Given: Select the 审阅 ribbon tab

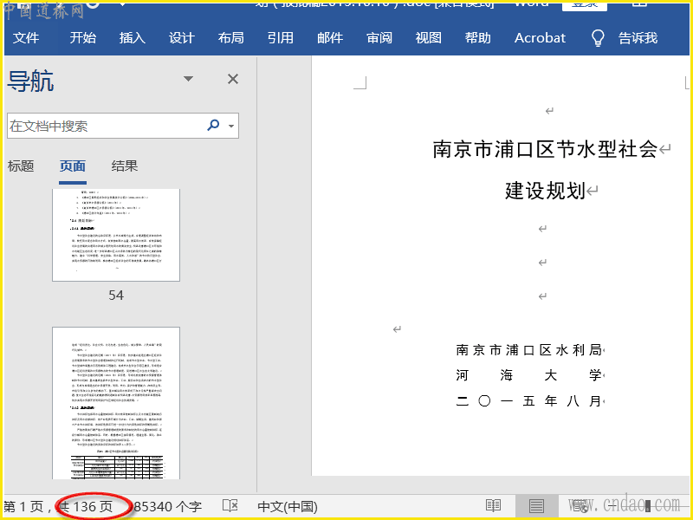Looking at the screenshot, I should (379, 38).
